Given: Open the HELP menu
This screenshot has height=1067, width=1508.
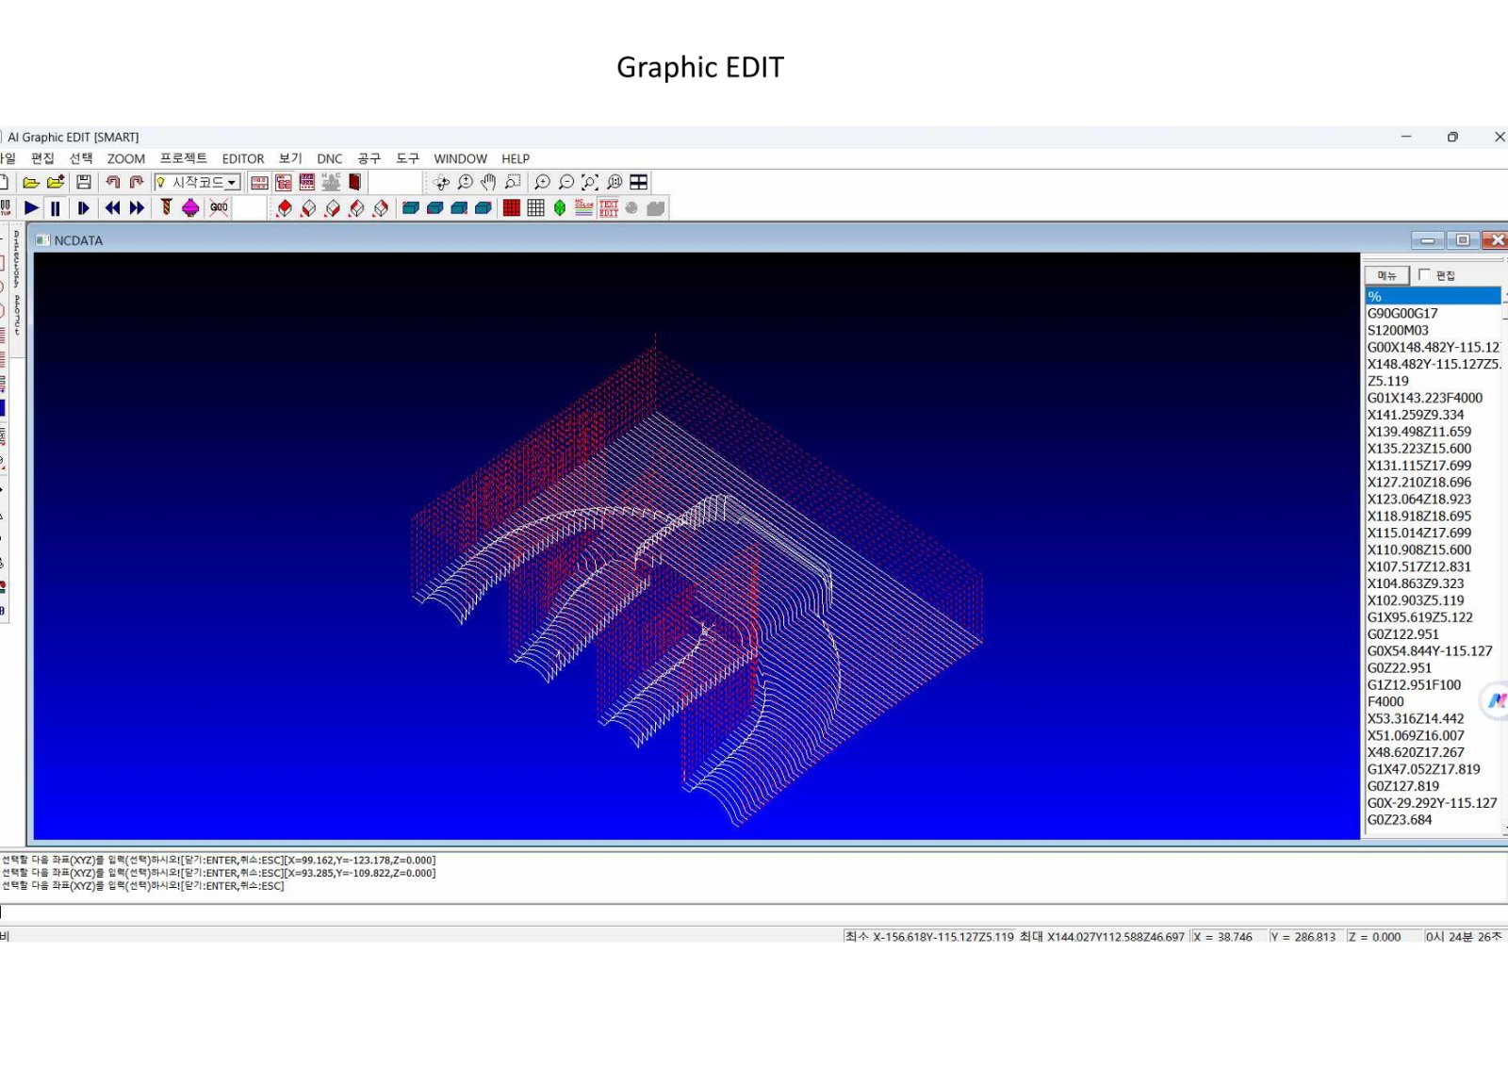Looking at the screenshot, I should pyautogui.click(x=516, y=158).
